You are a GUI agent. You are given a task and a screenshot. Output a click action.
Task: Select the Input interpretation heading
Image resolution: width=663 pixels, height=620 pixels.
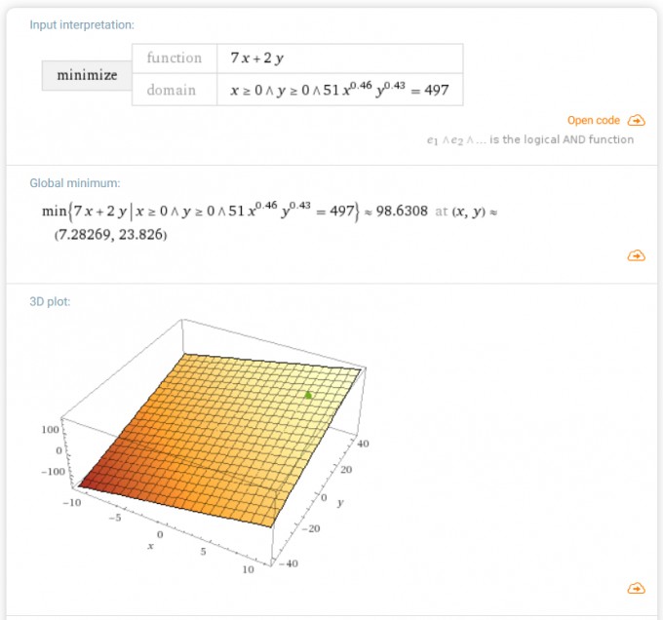82,25
